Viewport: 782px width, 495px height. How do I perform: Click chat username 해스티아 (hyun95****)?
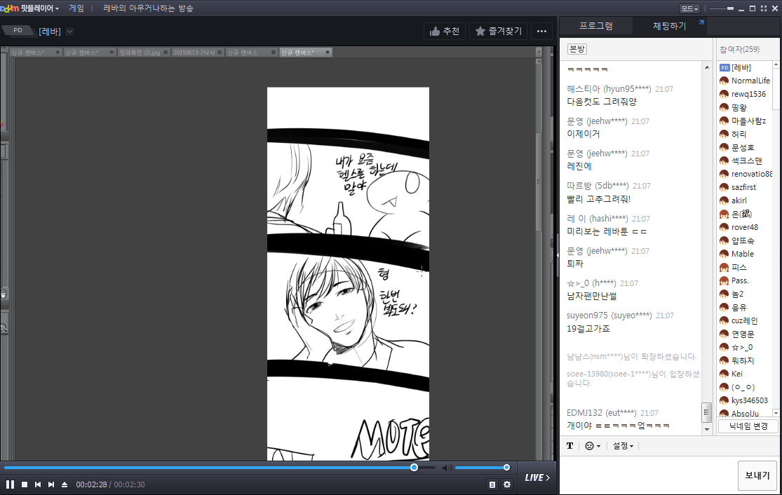click(x=609, y=89)
